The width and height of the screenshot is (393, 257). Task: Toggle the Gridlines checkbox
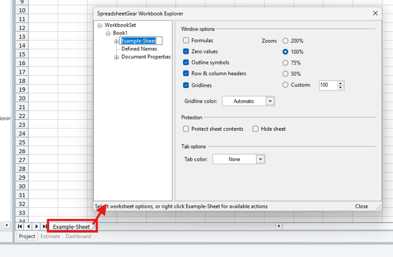pos(186,85)
